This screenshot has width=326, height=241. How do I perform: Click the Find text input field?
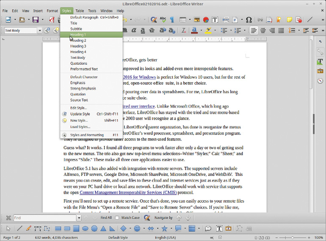[45, 218]
